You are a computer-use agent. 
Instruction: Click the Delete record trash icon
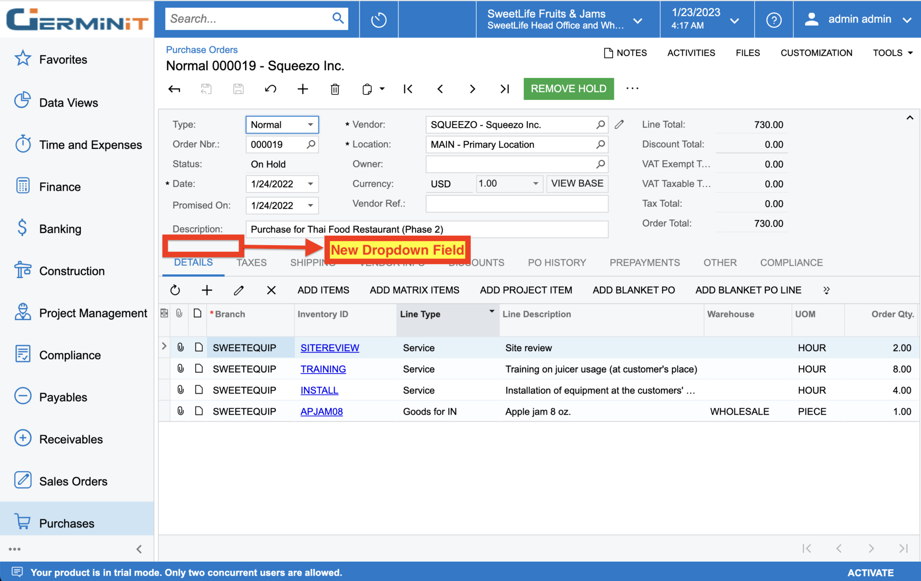click(x=335, y=89)
